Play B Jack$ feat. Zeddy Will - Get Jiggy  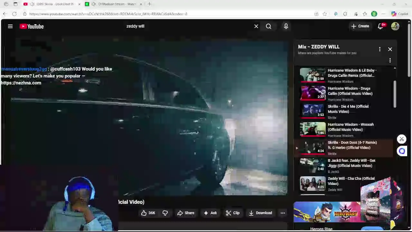[x=343, y=165]
